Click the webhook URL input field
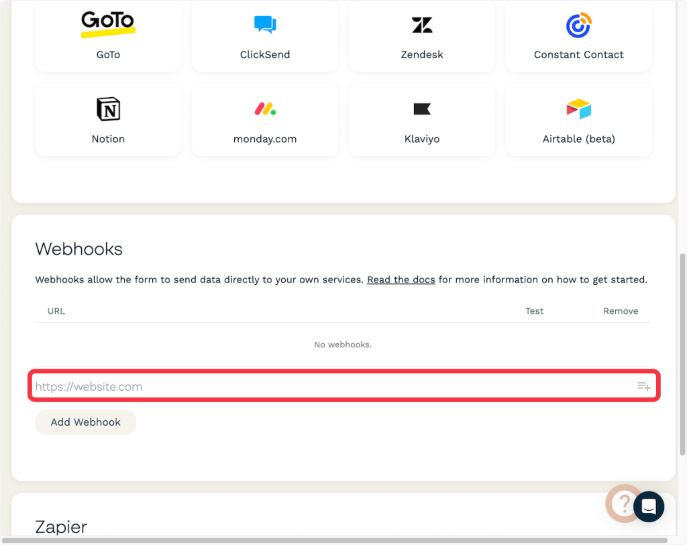Screen dimensions: 687x545 [x=332, y=387]
